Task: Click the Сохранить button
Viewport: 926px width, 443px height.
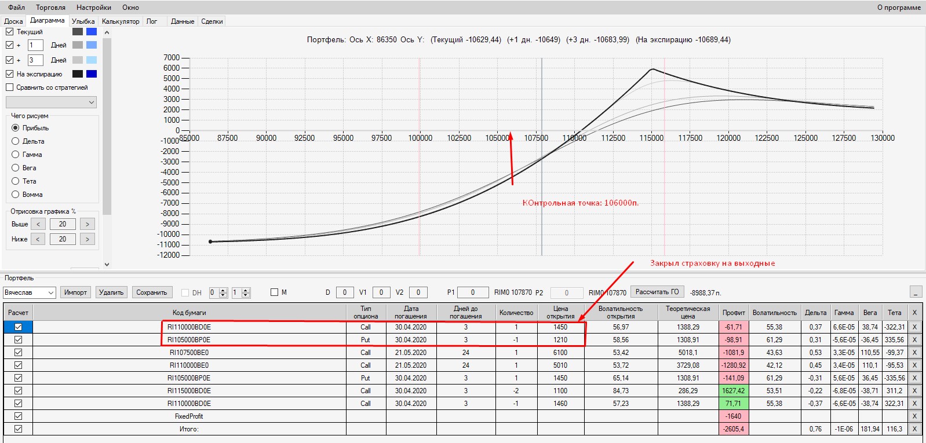Action: [x=152, y=292]
